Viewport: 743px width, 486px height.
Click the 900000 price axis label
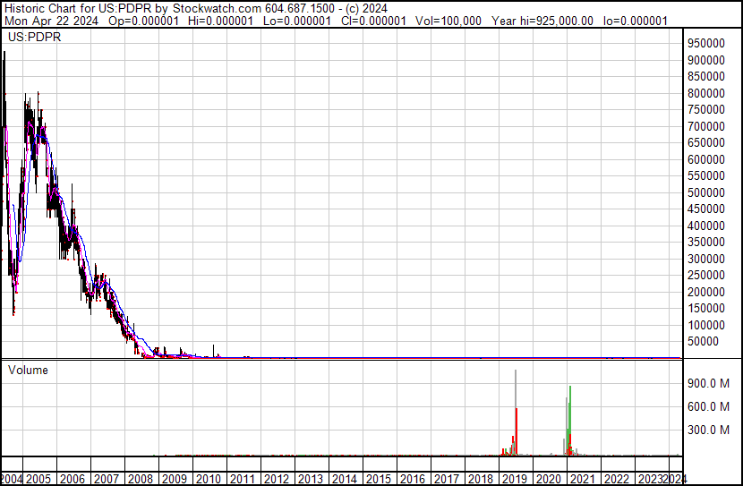click(706, 60)
